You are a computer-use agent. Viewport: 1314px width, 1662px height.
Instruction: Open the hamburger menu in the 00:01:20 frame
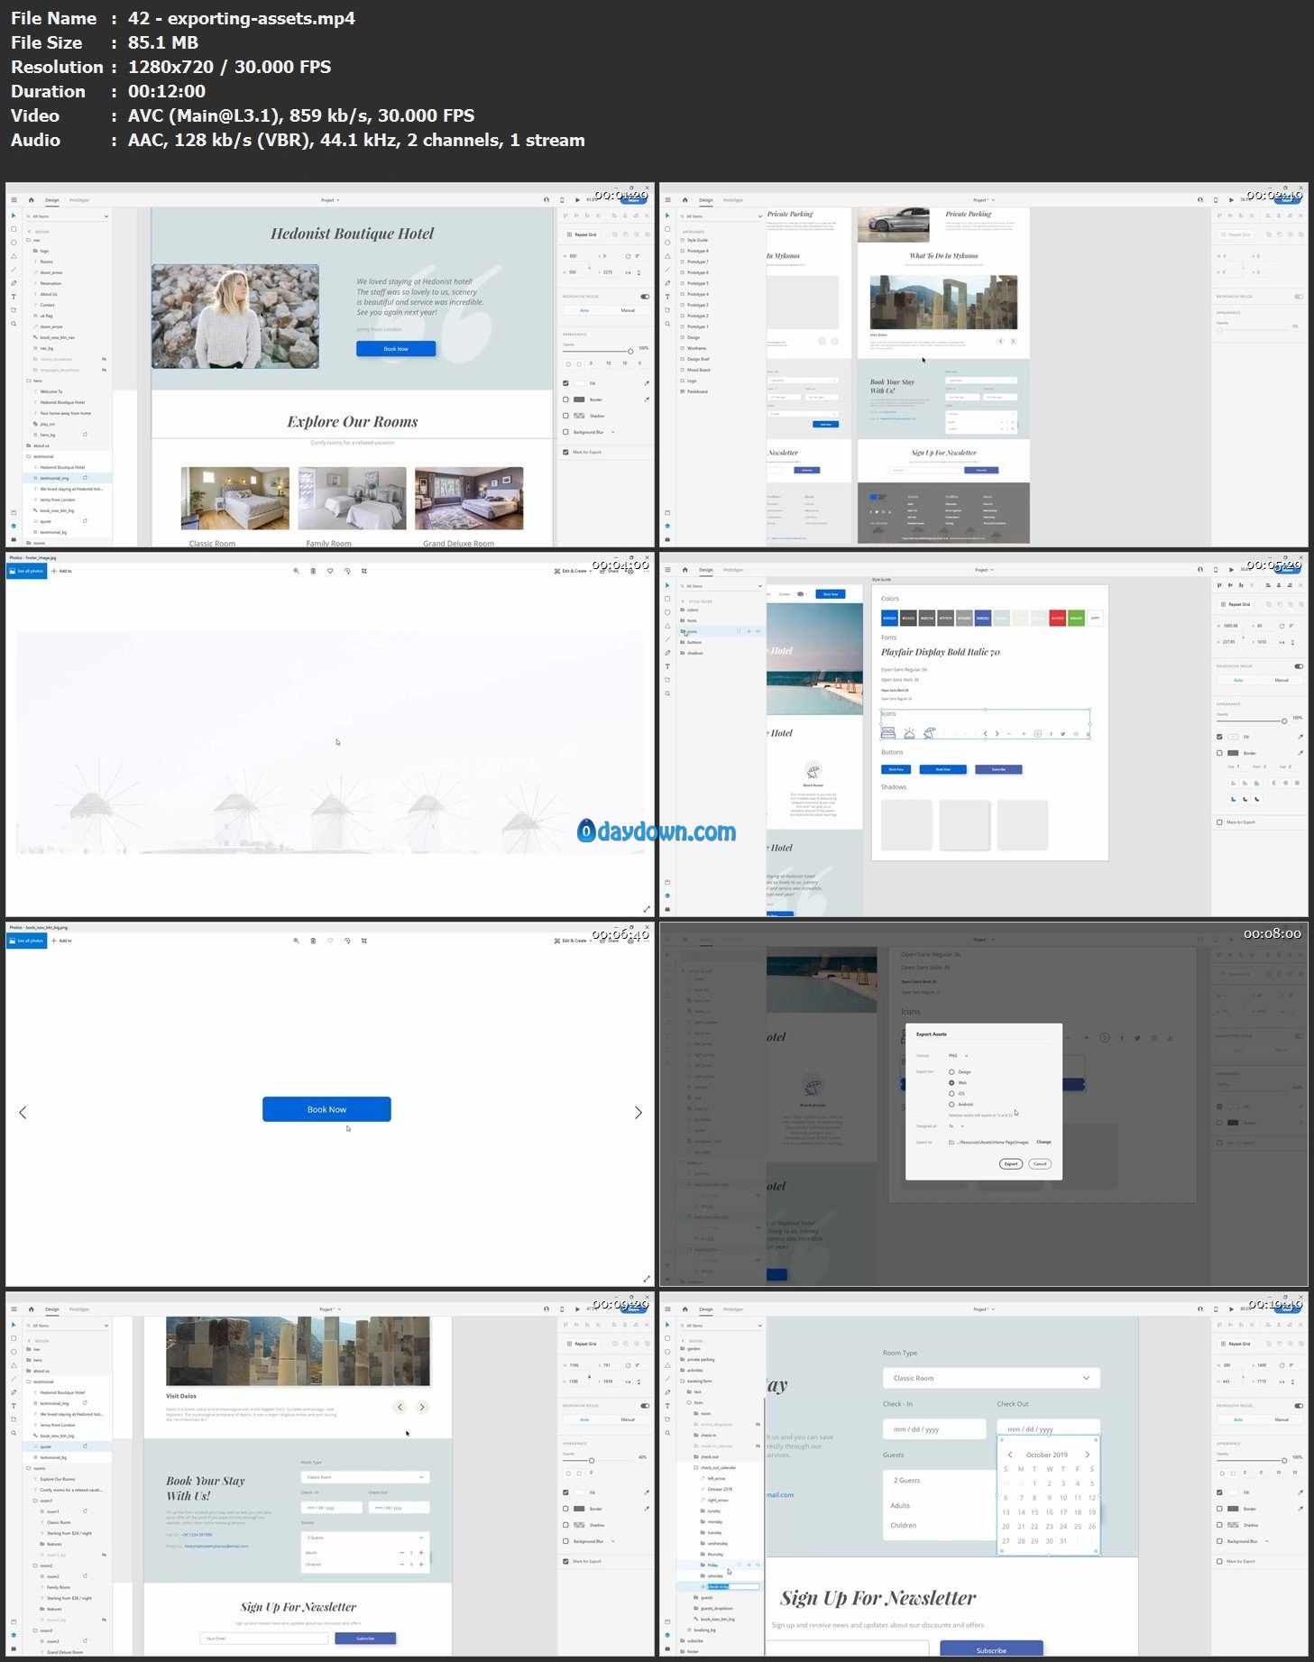[14, 200]
